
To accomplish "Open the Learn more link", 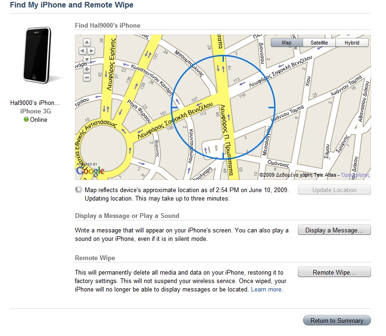I will click(x=267, y=289).
